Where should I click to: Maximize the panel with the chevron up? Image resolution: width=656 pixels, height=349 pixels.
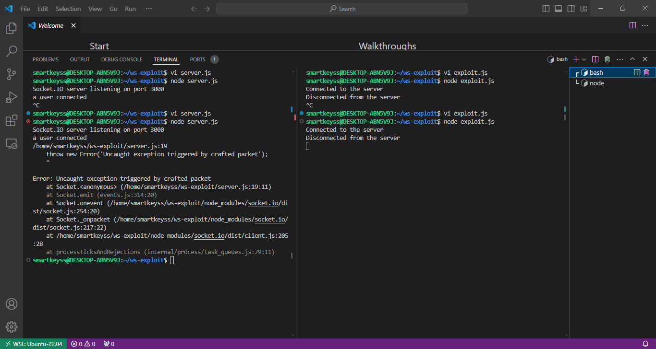click(632, 59)
